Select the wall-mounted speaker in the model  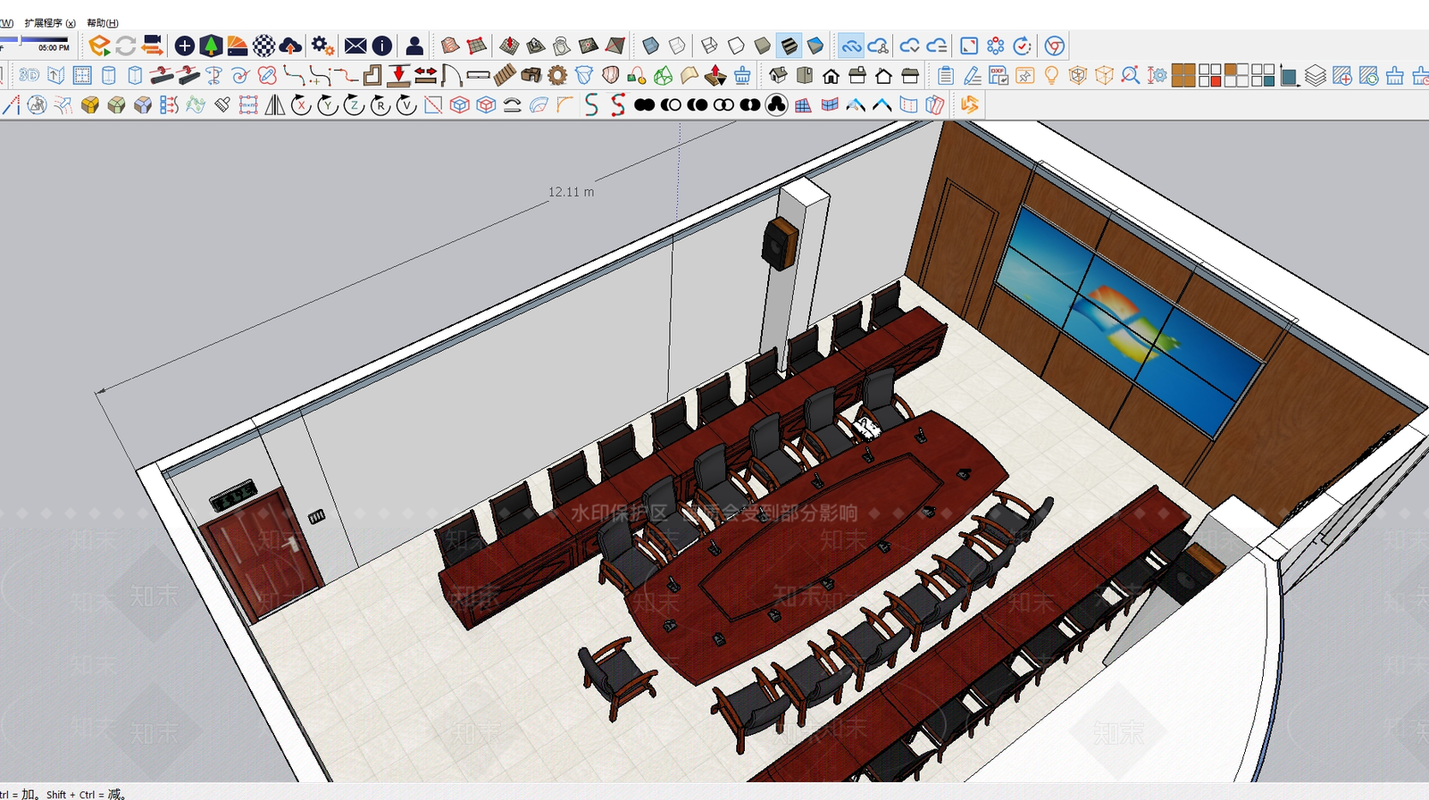(780, 242)
